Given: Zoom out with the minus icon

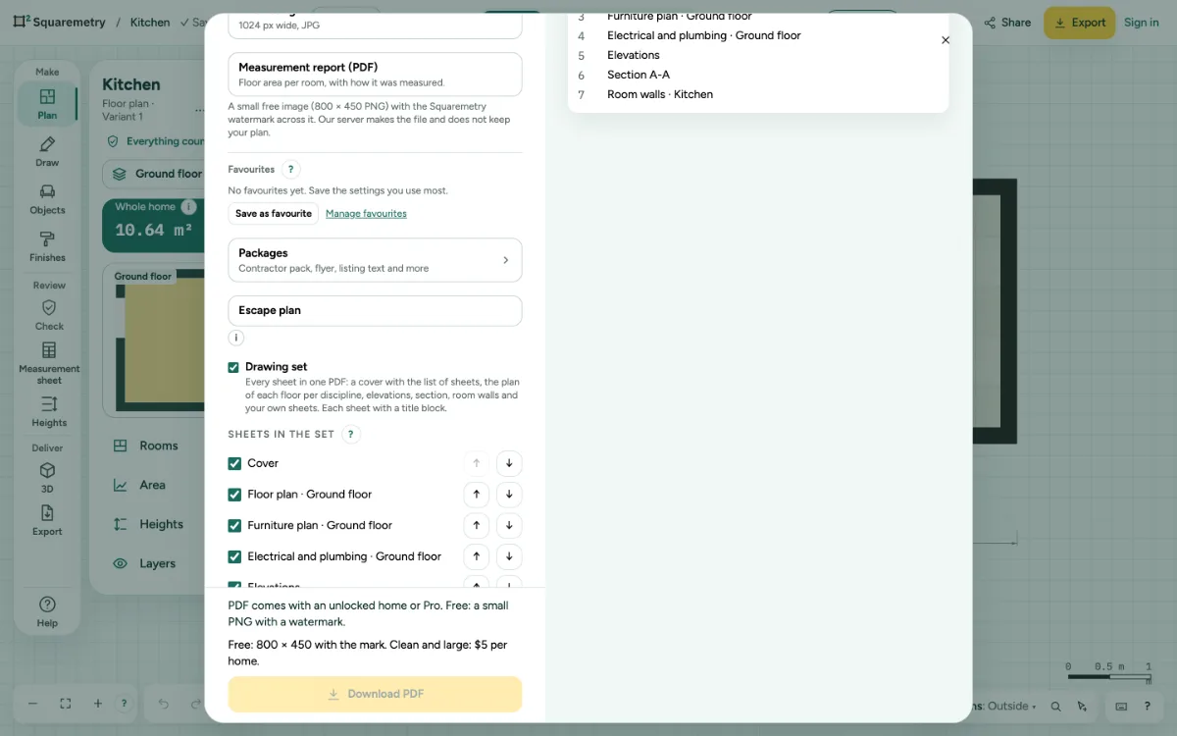Looking at the screenshot, I should [32, 704].
